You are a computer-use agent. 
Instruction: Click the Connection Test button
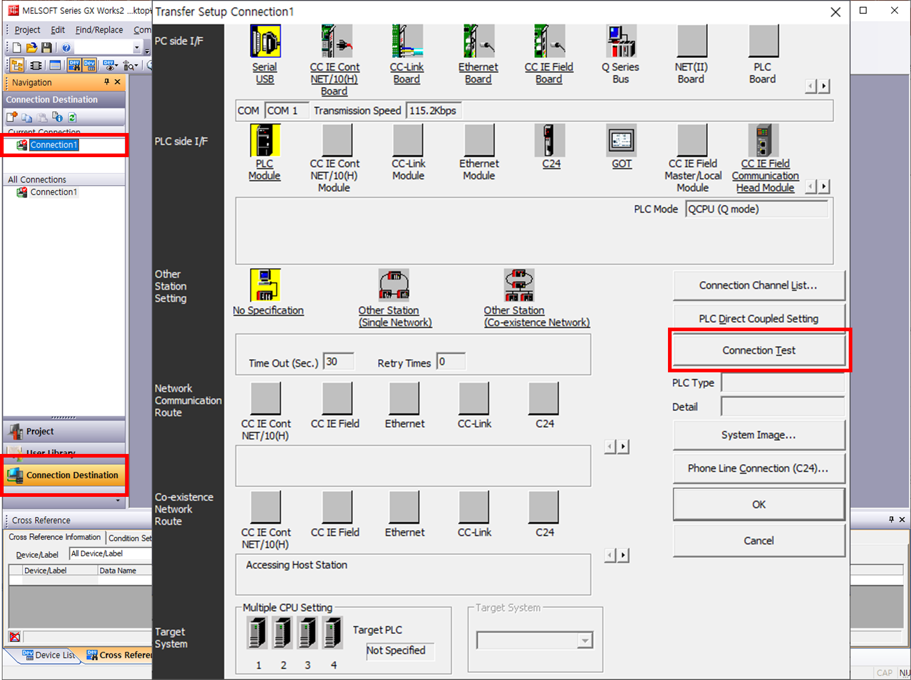759,351
